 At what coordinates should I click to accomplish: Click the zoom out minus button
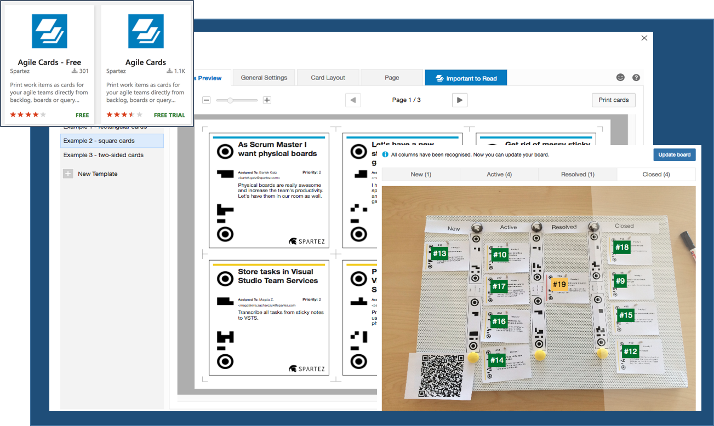207,100
